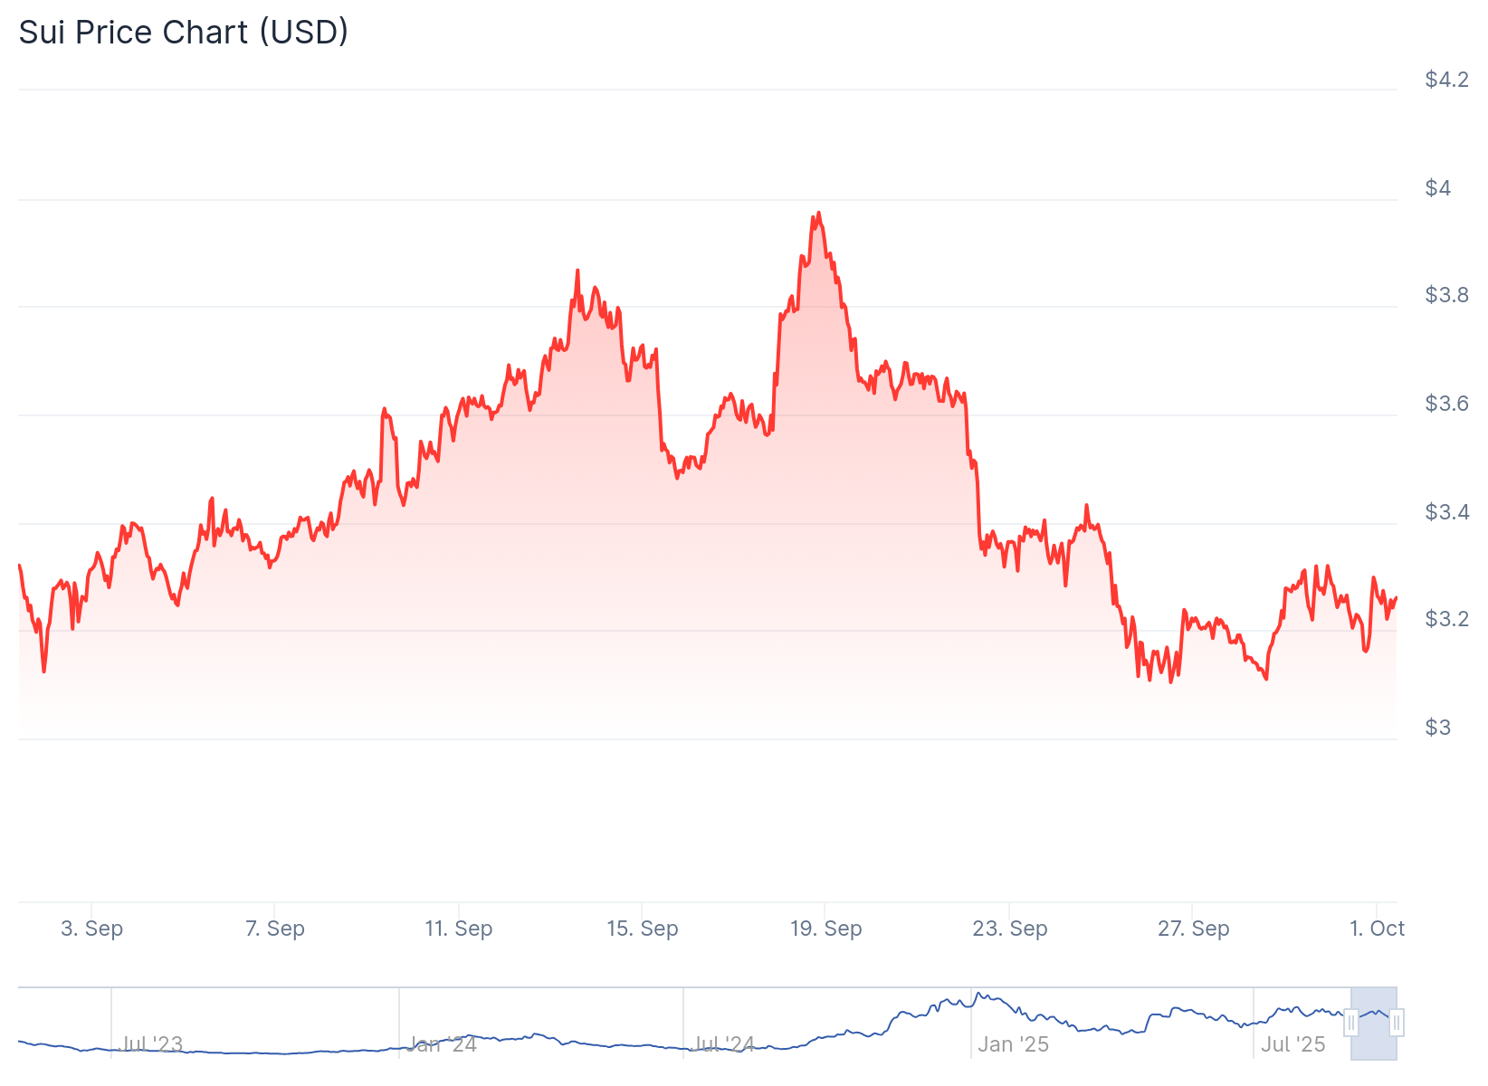Click the right navigator range handle

click(x=1397, y=1023)
